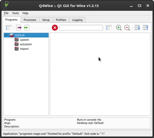The height and width of the screenshot is (138, 154).
Task: Zoom out on program icons
Action: [x=127, y=28]
